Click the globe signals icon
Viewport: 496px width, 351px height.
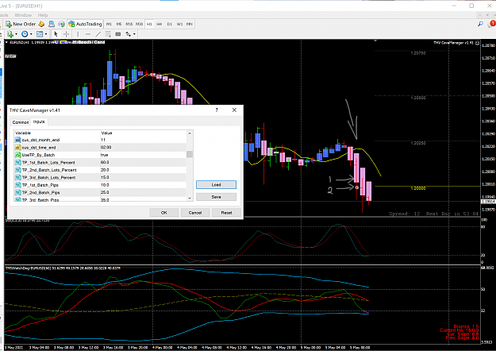pos(61,24)
